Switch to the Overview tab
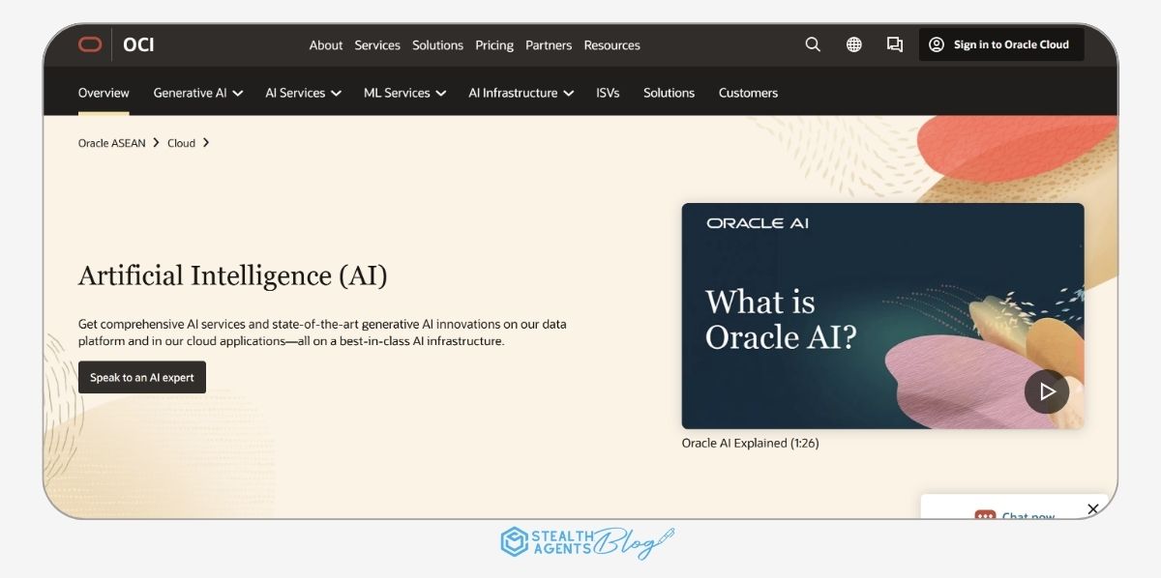Image resolution: width=1161 pixels, height=578 pixels. pyautogui.click(x=104, y=92)
